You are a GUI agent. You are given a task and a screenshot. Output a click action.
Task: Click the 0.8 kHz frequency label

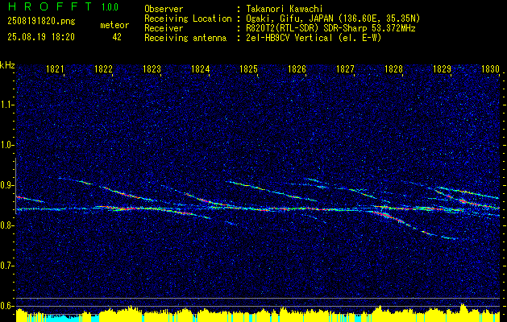tap(6, 225)
